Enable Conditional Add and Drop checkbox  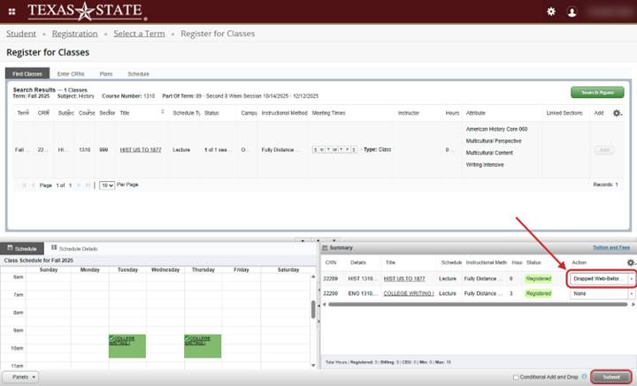tap(517, 377)
